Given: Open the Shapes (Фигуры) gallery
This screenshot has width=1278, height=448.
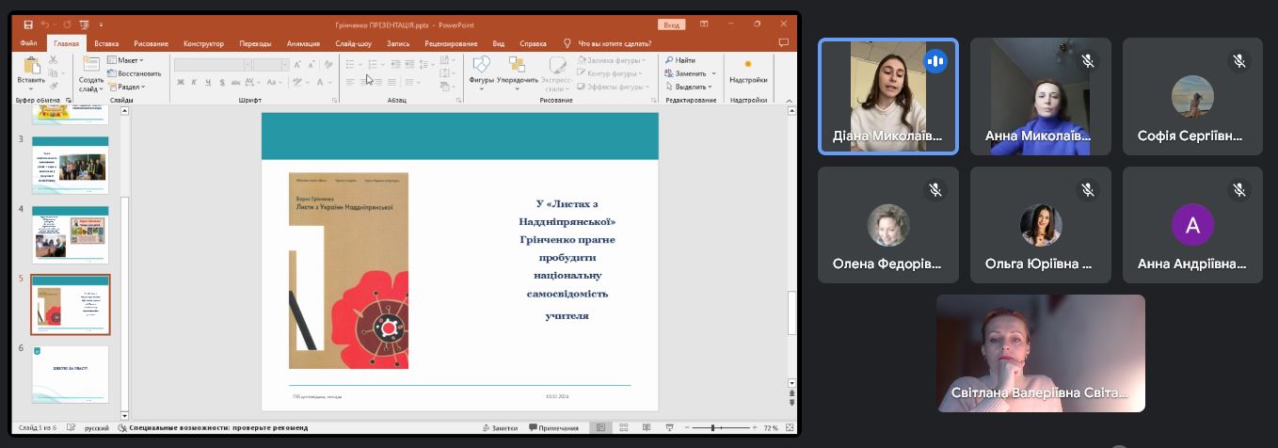Looking at the screenshot, I should click(x=481, y=70).
